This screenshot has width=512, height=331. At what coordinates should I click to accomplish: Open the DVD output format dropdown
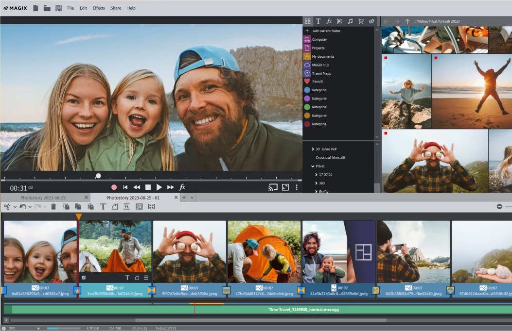point(38,328)
